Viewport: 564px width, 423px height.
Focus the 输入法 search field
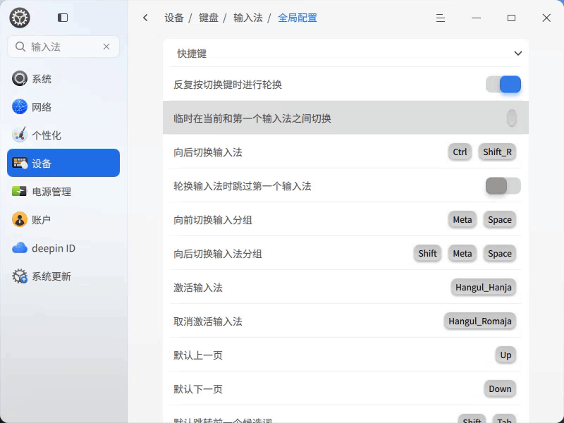63,47
